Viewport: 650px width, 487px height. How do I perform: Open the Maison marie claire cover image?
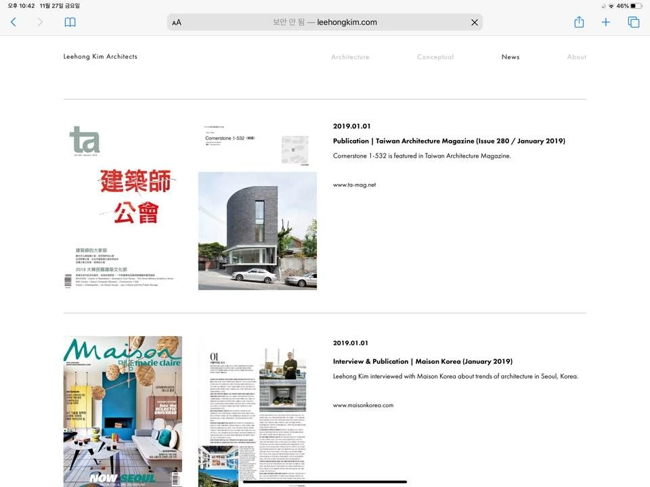[123, 411]
